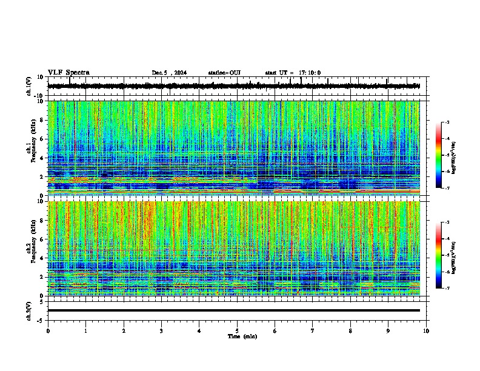The height and width of the screenshot is (371, 480).
Task: Click the "2" tick on the time axis
Action: tap(124, 331)
